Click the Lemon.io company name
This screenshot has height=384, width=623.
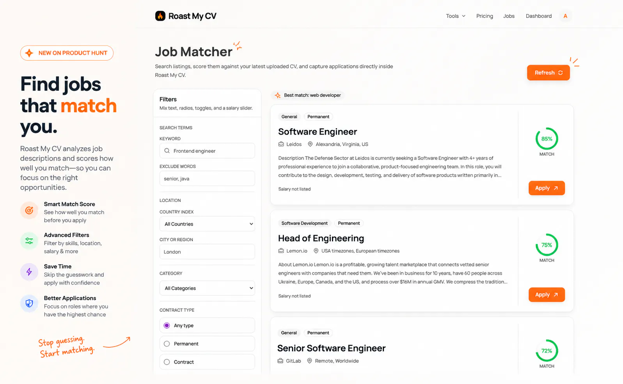pyautogui.click(x=297, y=251)
